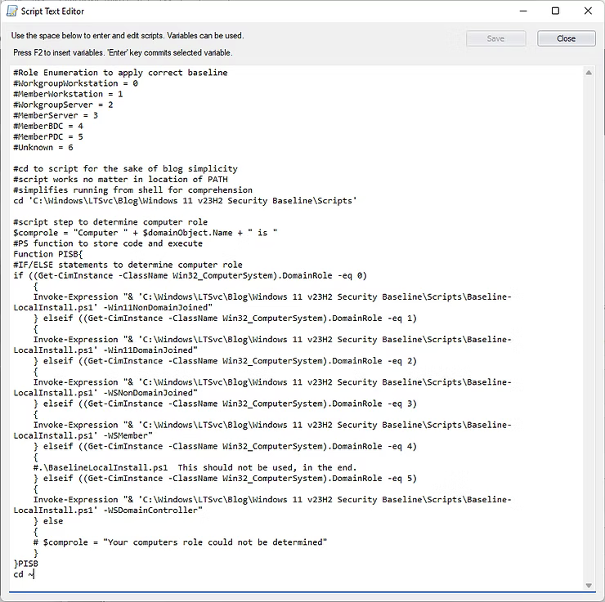Click the '#IF/ELSE statements' comment line
Screen dimensions: 605x602
tap(128, 265)
